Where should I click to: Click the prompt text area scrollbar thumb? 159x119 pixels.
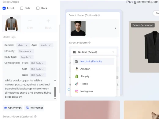click(55, 92)
